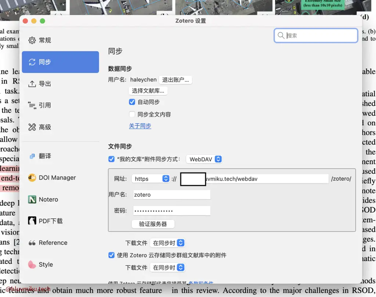Switch to DOI Manager pane
This screenshot has width=376, height=297.
61,178
